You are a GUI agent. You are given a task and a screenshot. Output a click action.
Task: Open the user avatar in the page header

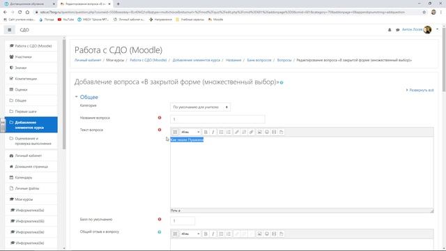click(427, 29)
